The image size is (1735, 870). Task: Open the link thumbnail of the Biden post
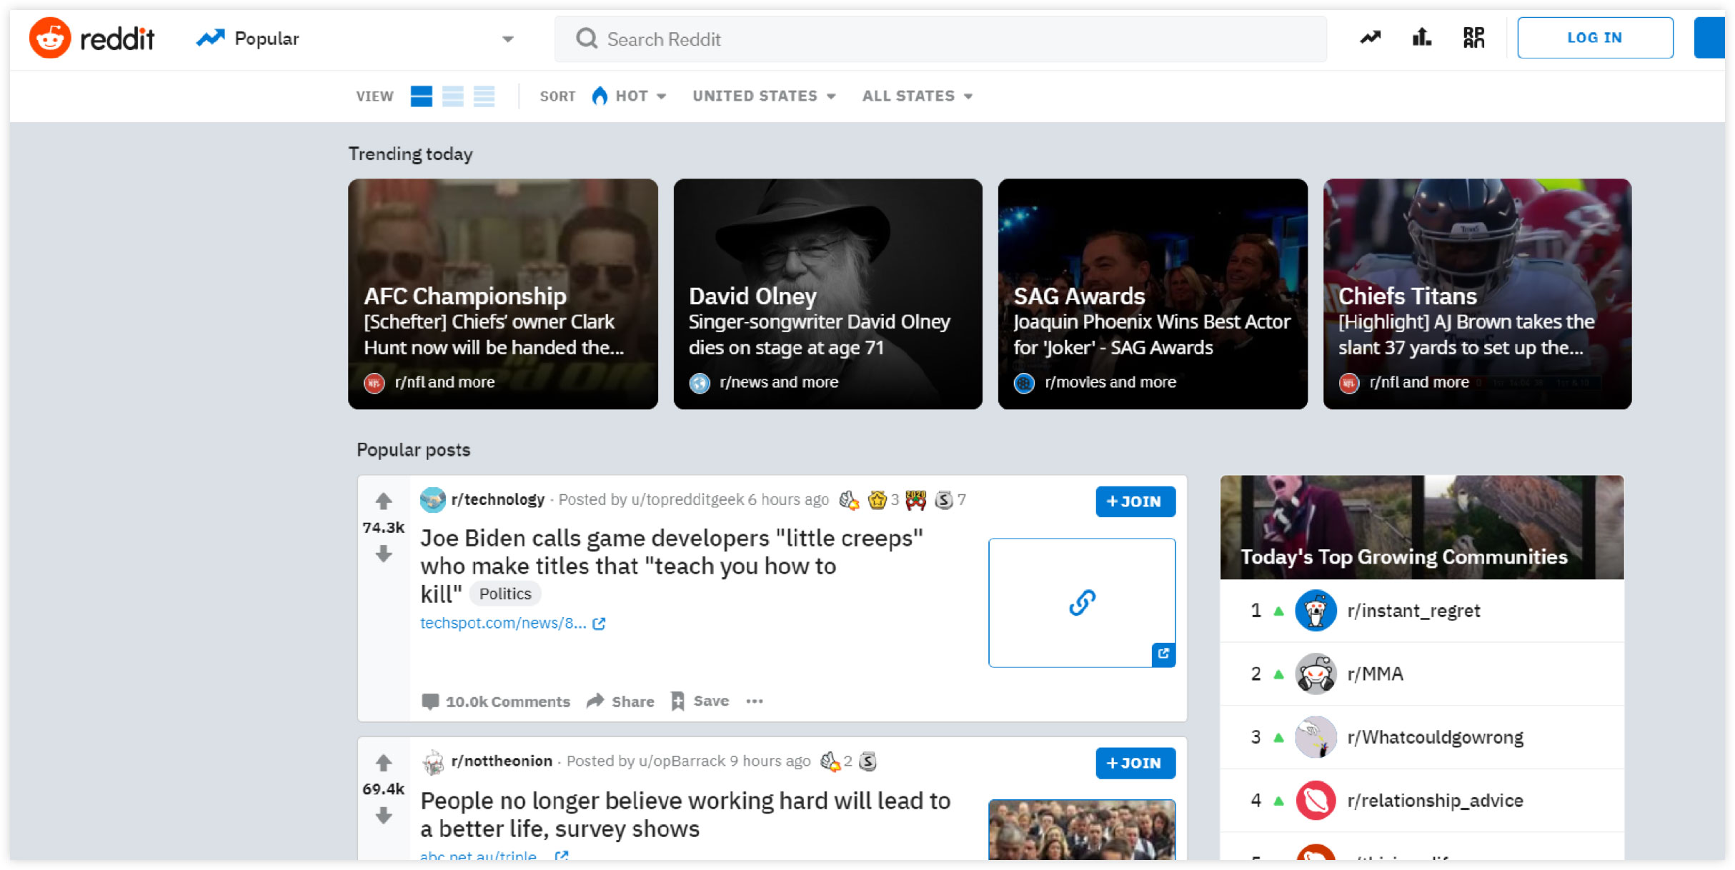point(1082,603)
